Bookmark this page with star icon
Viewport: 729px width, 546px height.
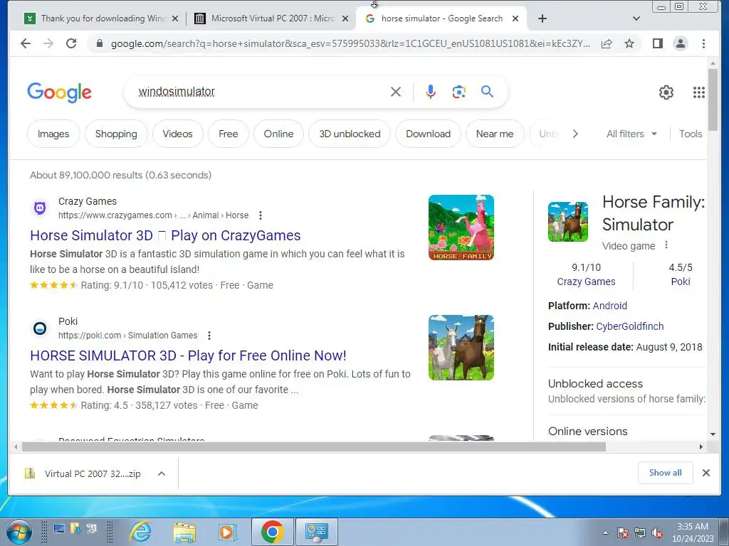click(629, 43)
